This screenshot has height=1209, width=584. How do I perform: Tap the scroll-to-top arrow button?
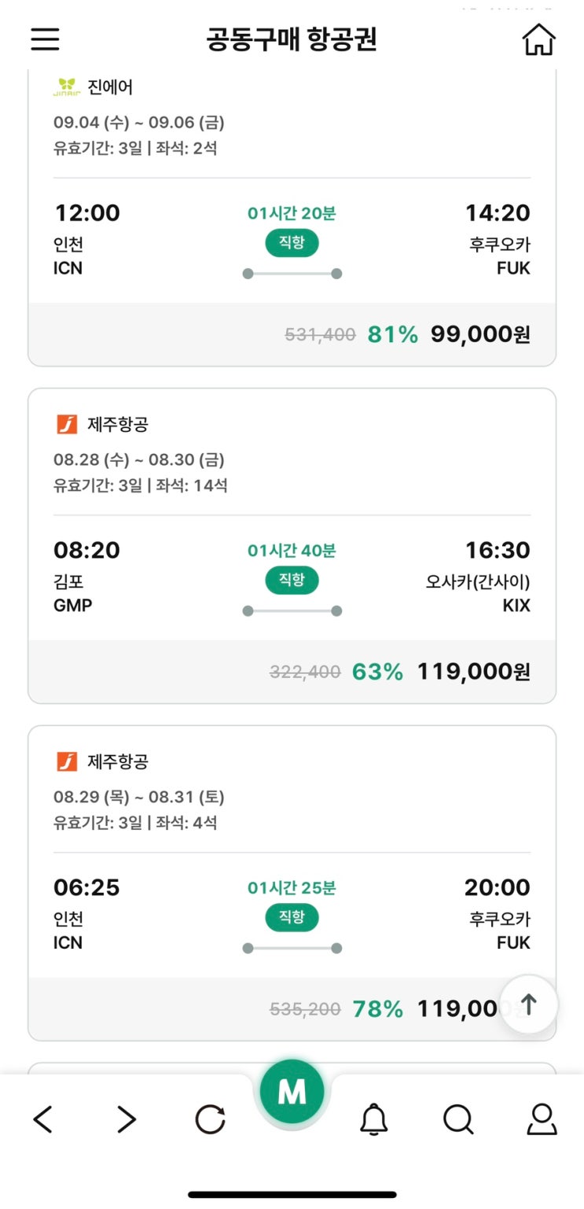pyautogui.click(x=529, y=1004)
